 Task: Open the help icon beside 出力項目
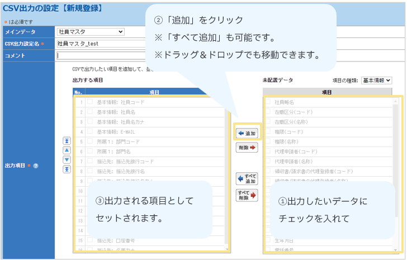pos(35,166)
